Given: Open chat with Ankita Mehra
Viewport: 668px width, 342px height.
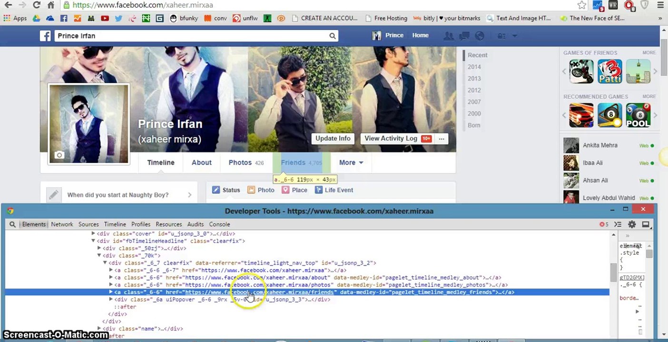Looking at the screenshot, I should (609, 145).
